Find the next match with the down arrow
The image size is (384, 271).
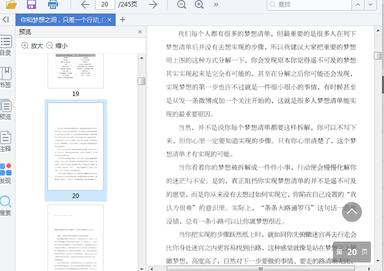point(370,4)
